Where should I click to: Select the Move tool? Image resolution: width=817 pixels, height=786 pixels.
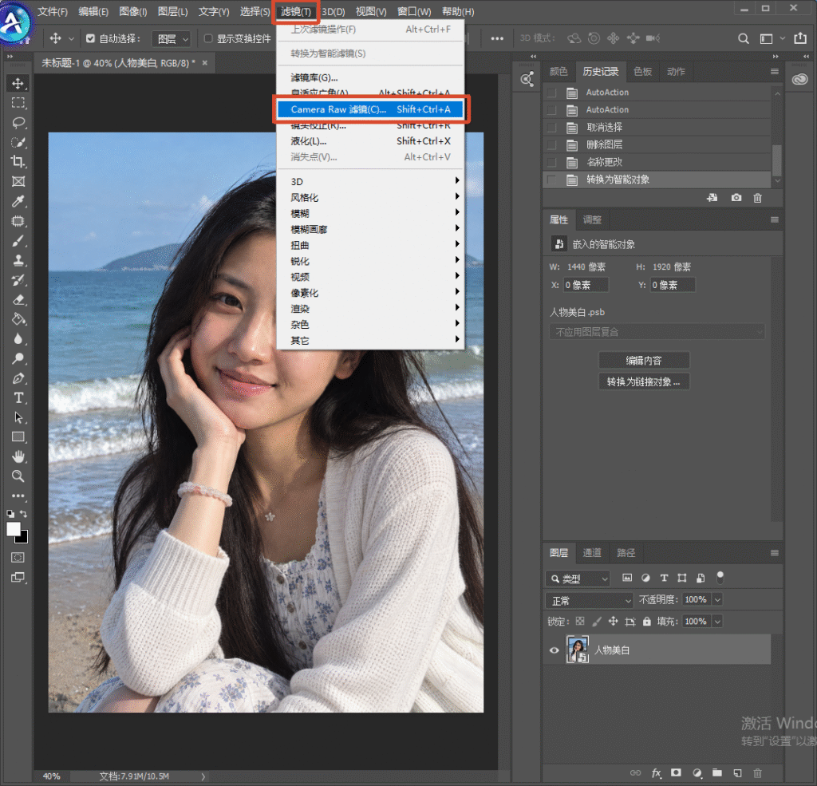click(18, 84)
